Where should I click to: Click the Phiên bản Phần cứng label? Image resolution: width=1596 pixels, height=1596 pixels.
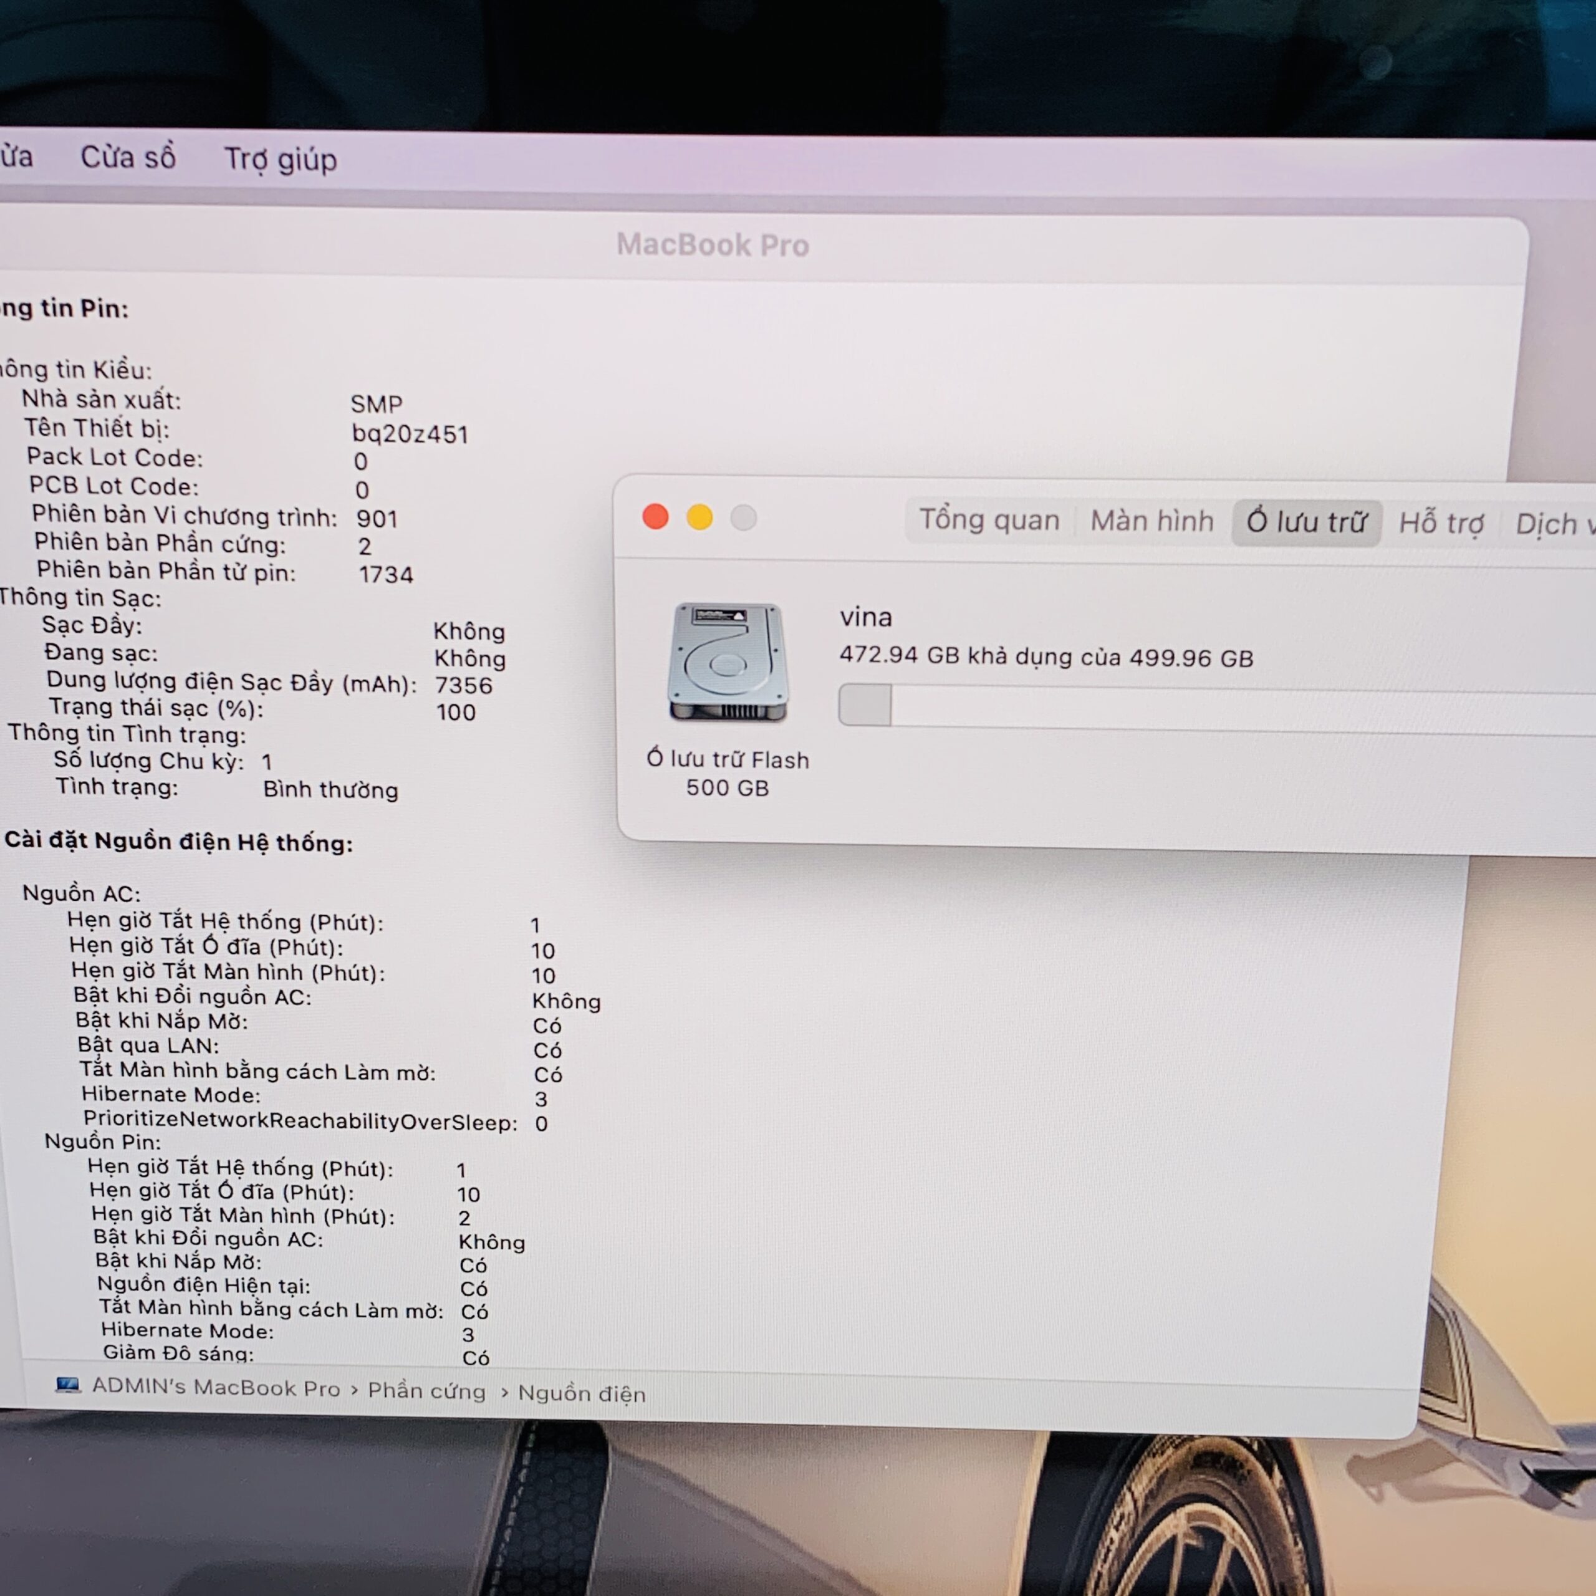coord(160,543)
